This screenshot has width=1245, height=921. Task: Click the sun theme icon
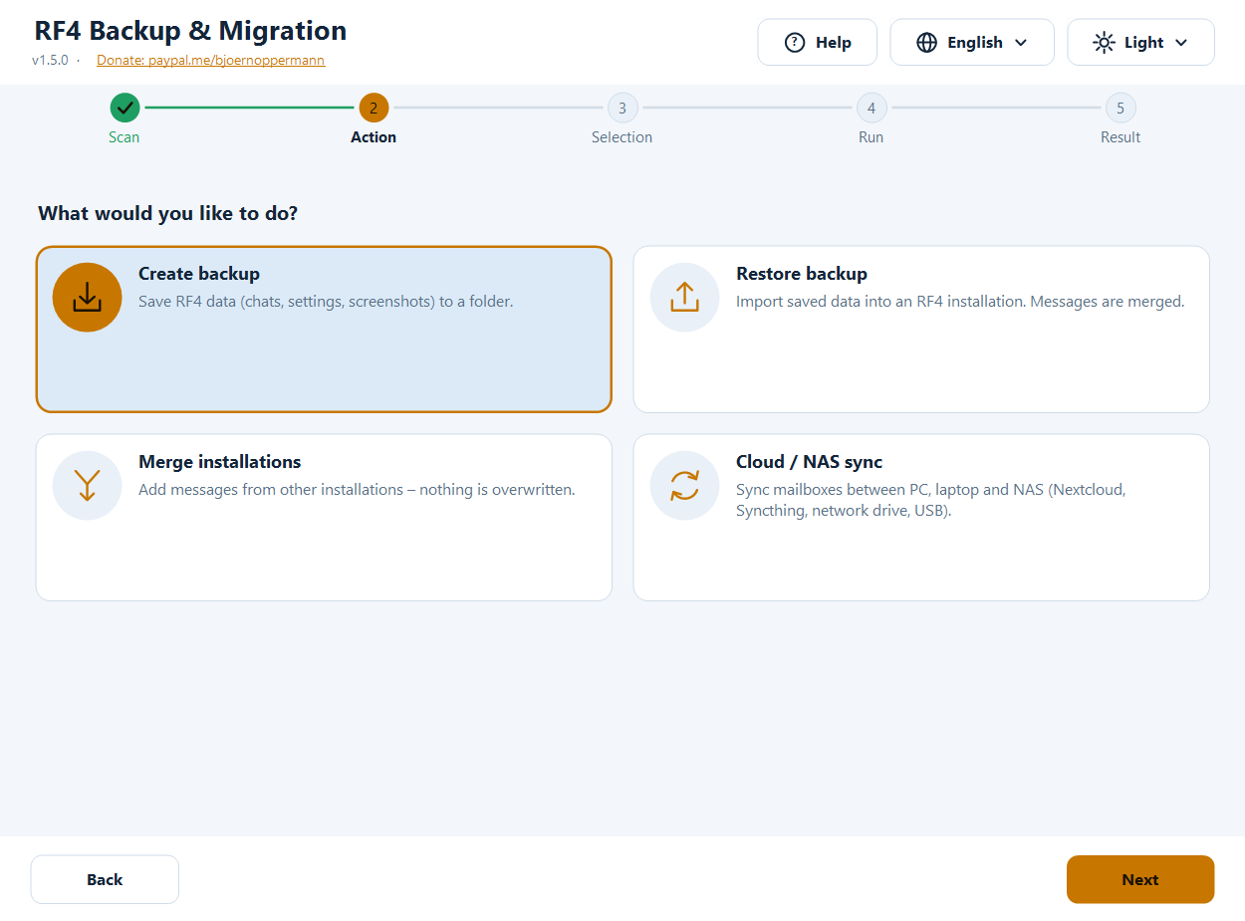(x=1104, y=42)
